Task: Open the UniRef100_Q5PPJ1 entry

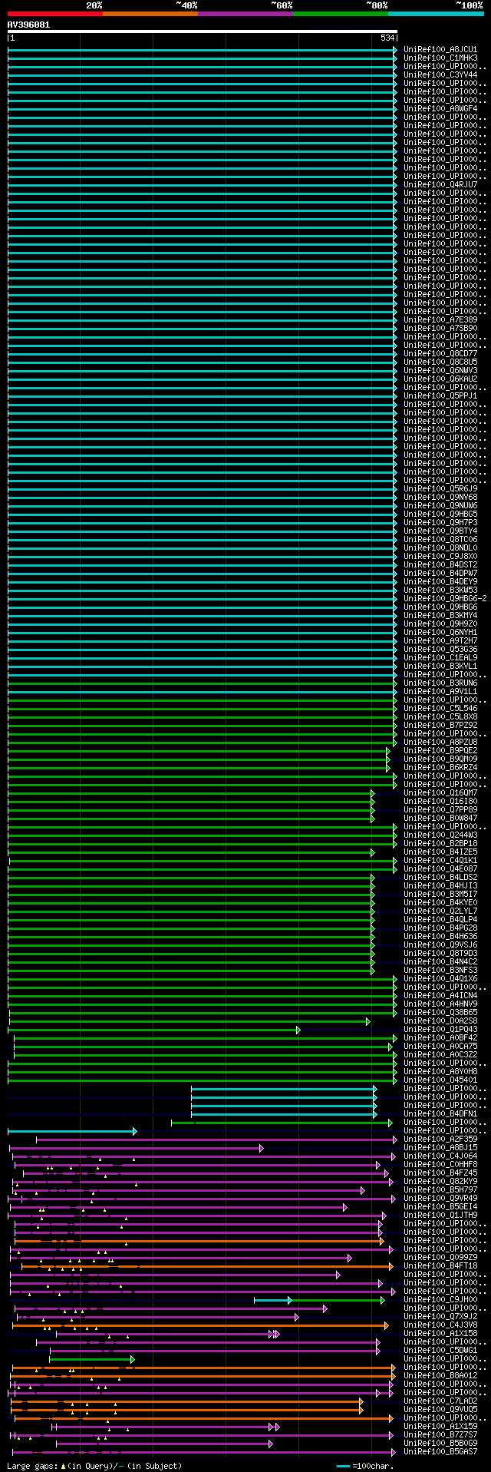Action: coord(440,395)
